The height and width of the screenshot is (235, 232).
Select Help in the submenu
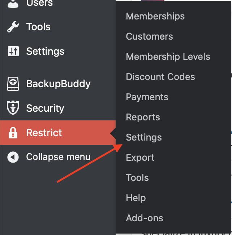[136, 198]
